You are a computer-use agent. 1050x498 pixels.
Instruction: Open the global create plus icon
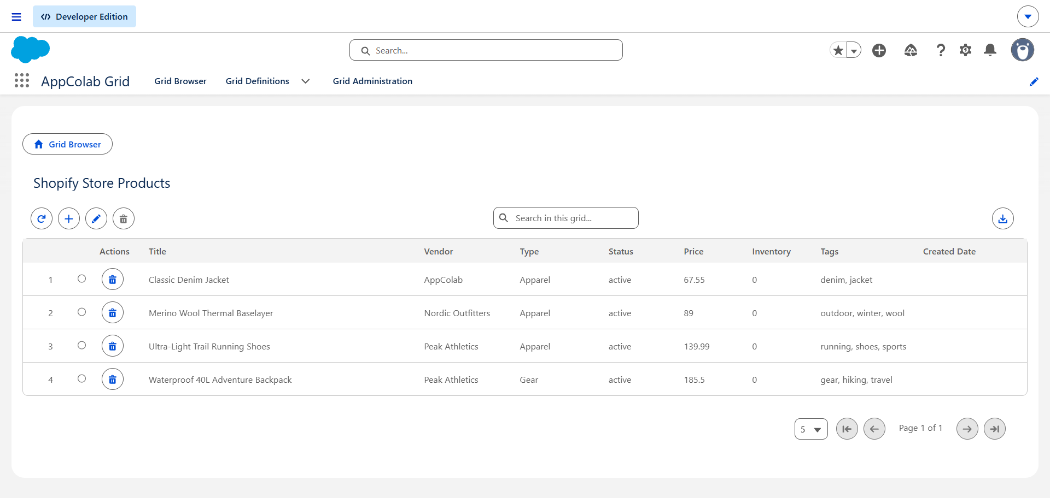pyautogui.click(x=879, y=50)
